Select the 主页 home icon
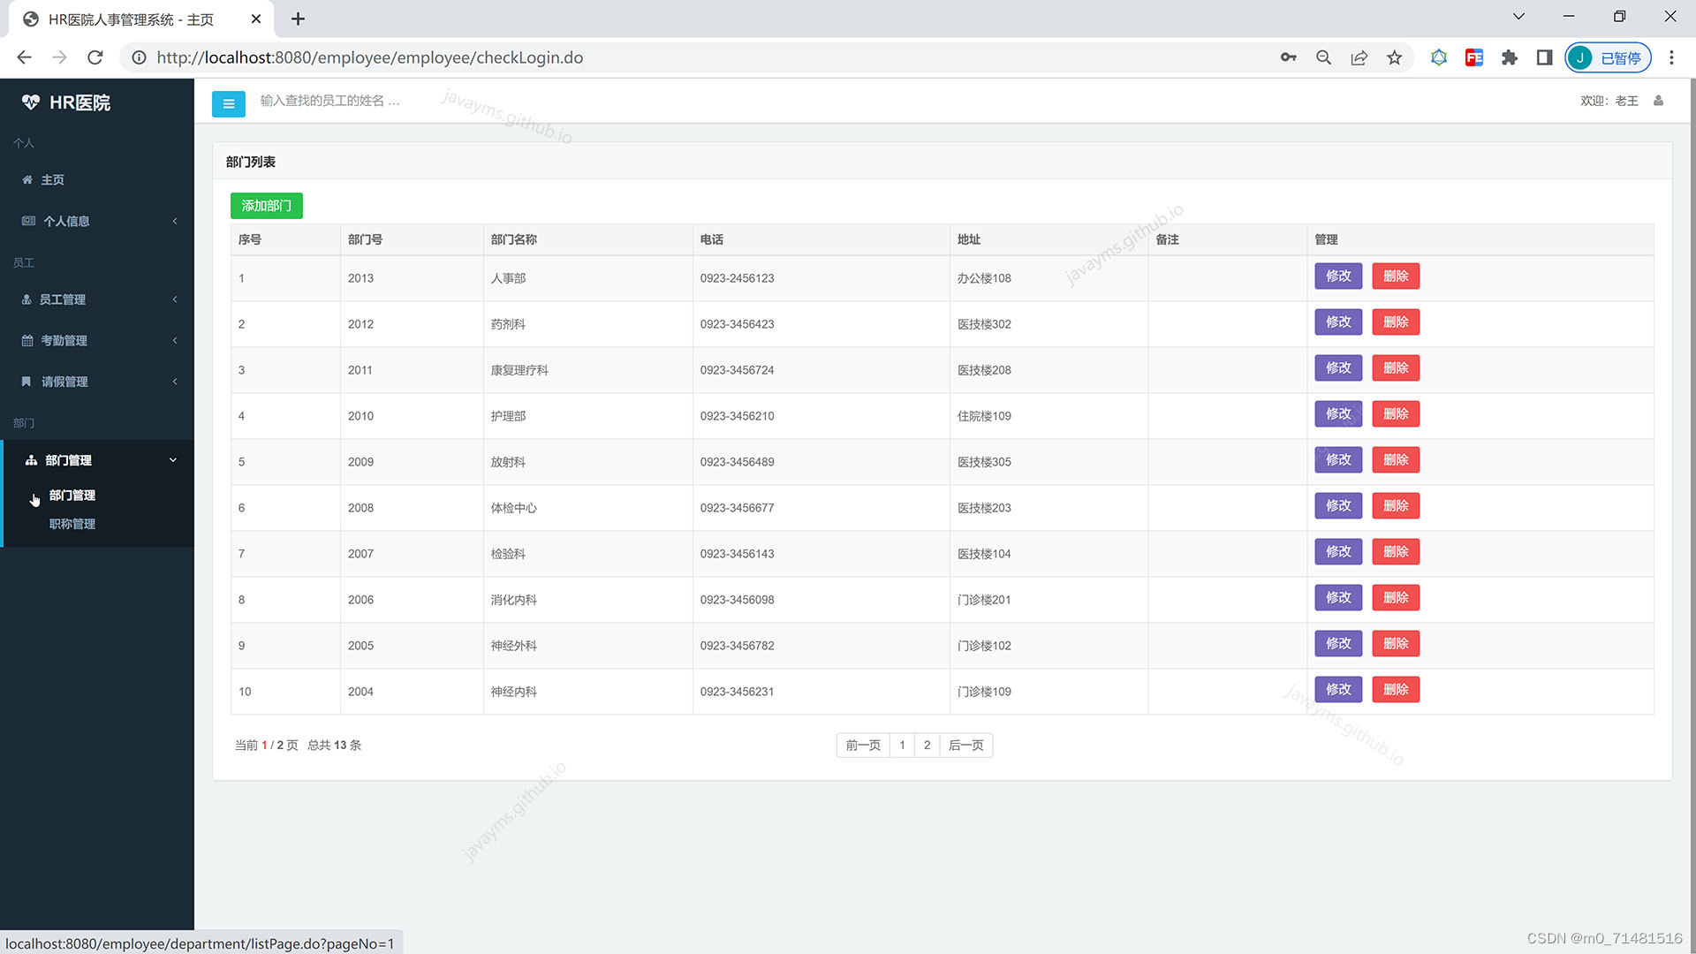The image size is (1696, 954). tap(27, 179)
